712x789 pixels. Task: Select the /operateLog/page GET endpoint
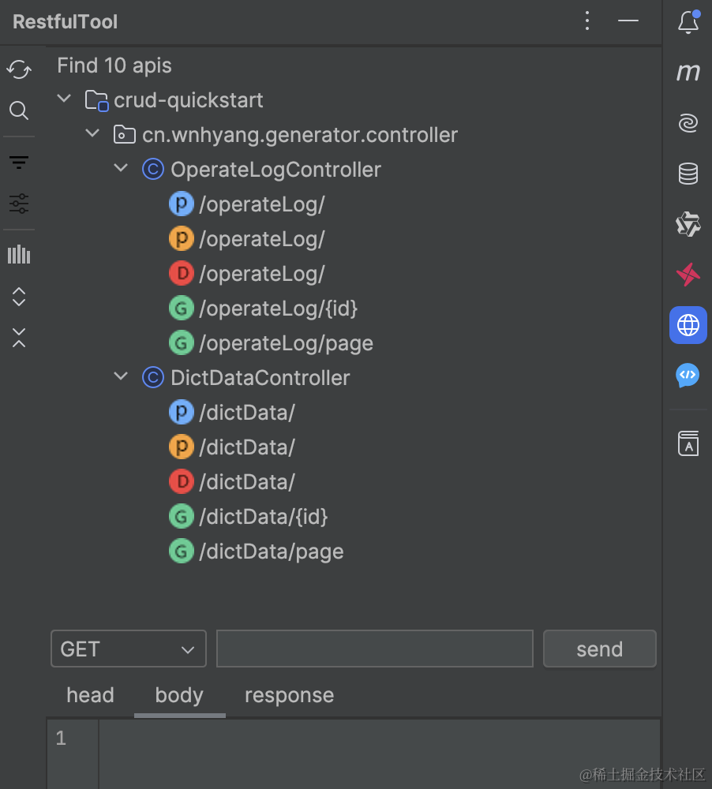(x=286, y=343)
